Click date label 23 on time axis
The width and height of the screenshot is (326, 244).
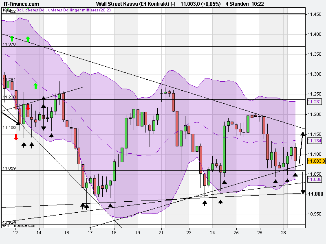pyautogui.click(x=189, y=233)
